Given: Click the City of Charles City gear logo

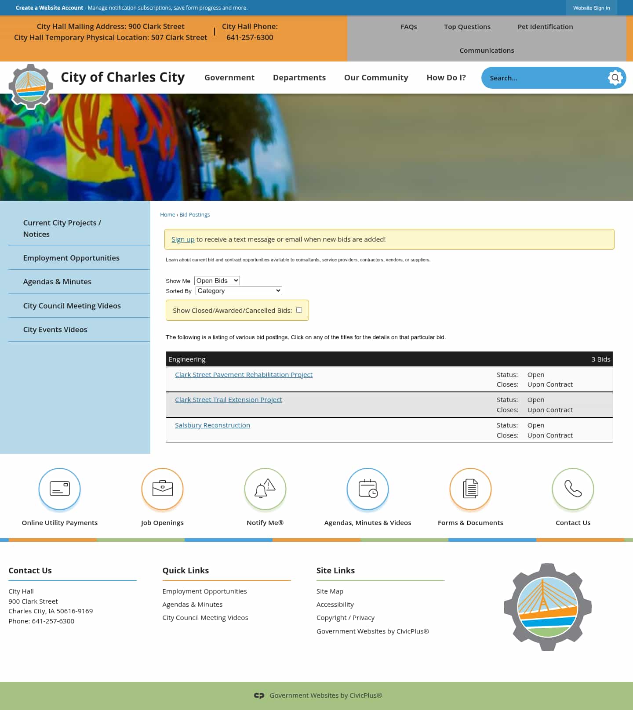Looking at the screenshot, I should point(31,87).
